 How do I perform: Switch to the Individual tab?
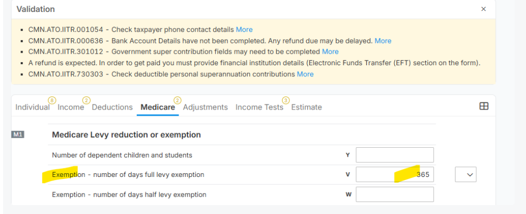tap(32, 108)
